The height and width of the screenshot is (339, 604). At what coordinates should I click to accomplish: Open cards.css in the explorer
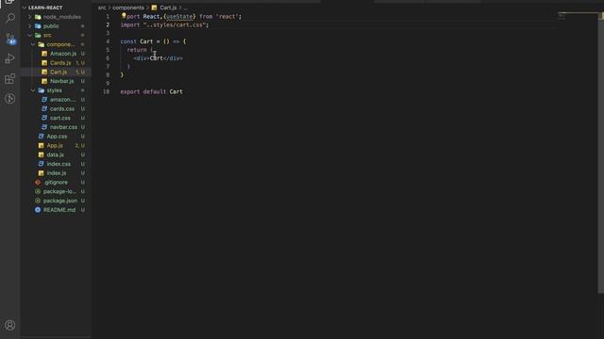(x=62, y=109)
